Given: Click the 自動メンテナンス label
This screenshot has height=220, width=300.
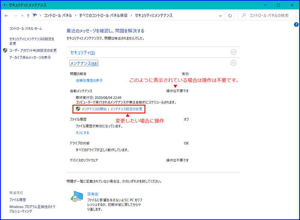Looking at the screenshot, I should [x=81, y=91].
